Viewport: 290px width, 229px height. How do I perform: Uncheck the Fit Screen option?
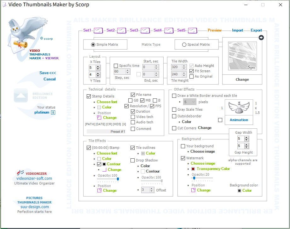tap(192, 71)
